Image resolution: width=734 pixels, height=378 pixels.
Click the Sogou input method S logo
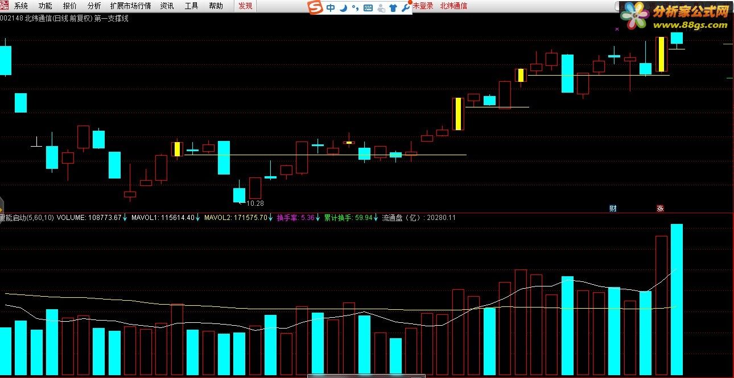coord(315,7)
